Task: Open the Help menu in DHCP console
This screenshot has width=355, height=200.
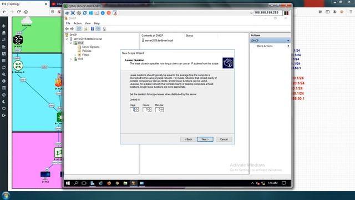Action: (x=97, y=23)
